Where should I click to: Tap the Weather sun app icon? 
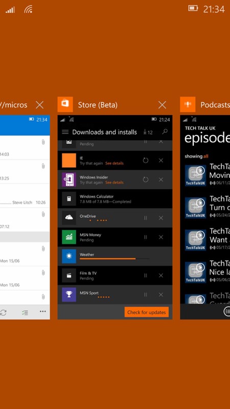point(69,256)
